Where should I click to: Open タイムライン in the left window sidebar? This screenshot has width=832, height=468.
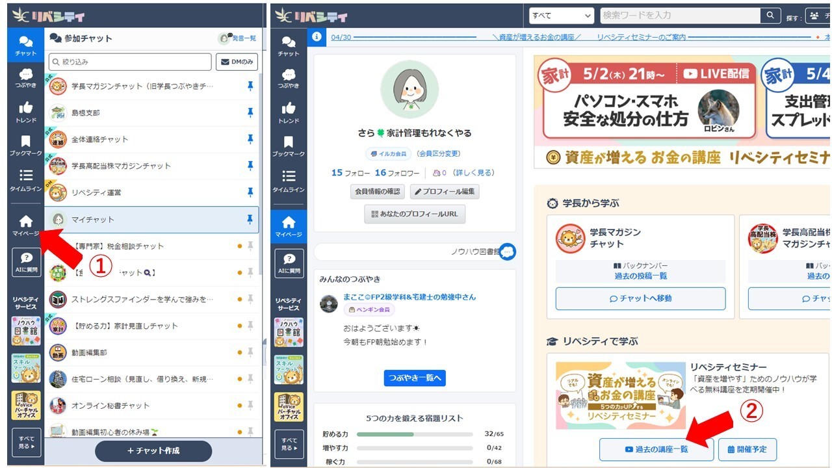[x=26, y=181]
